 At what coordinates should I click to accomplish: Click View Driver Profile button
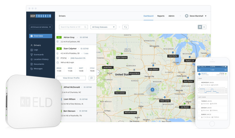tap(71, 78)
